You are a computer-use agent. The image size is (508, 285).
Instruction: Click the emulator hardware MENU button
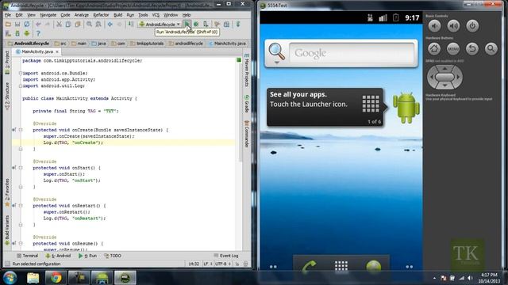pos(453,49)
